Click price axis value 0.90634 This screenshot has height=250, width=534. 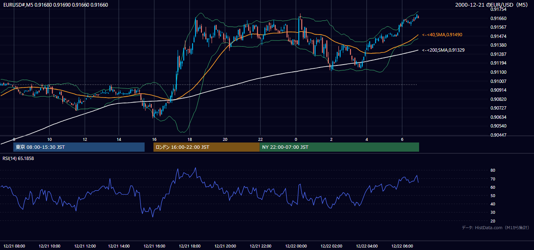point(498,117)
